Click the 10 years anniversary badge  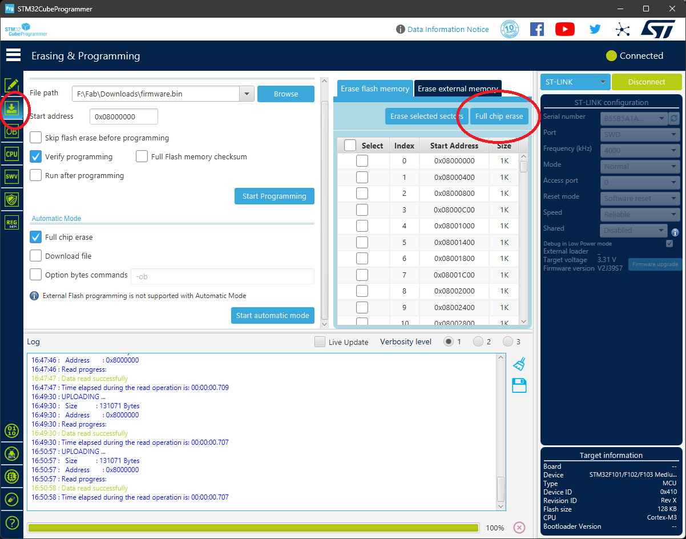(x=509, y=29)
